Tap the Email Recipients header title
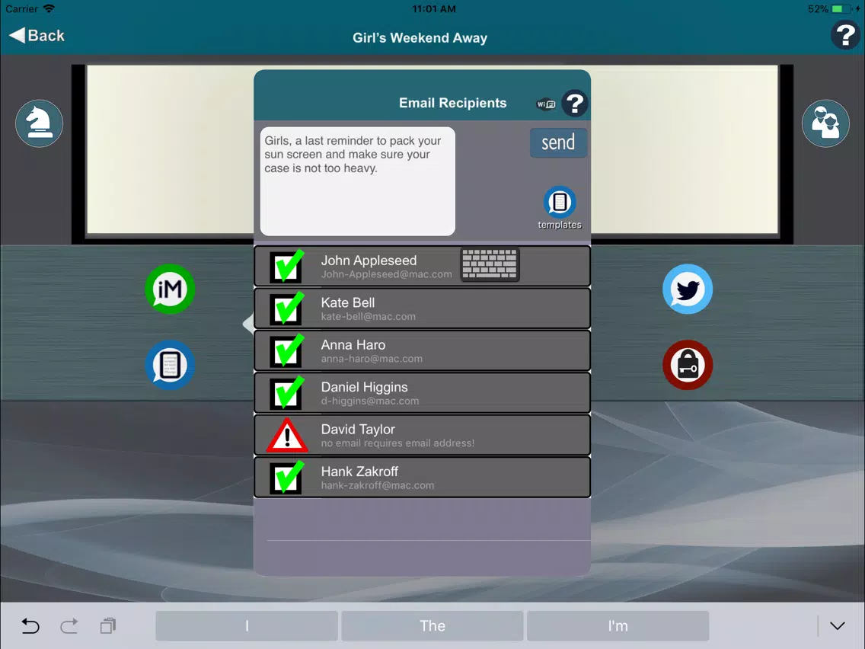 452,103
